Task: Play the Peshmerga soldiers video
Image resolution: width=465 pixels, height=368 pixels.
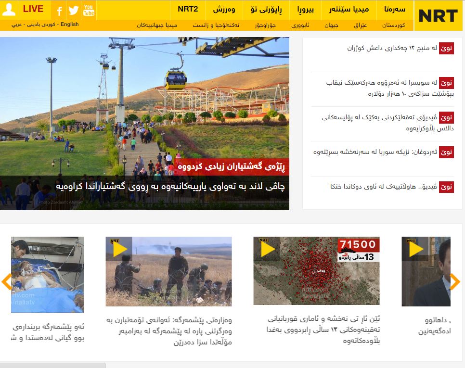Action: [x=120, y=249]
